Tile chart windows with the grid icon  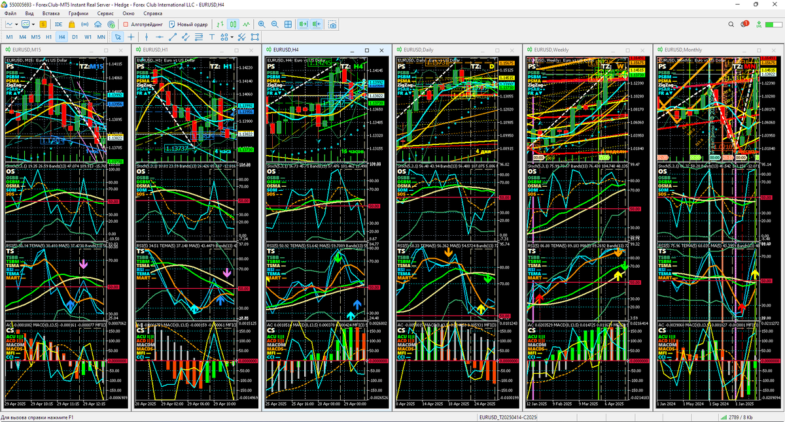pyautogui.click(x=288, y=24)
